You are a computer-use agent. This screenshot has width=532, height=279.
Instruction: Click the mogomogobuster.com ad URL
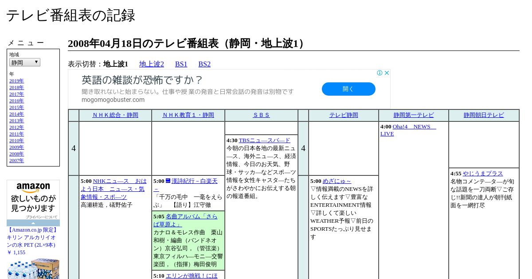(113, 100)
